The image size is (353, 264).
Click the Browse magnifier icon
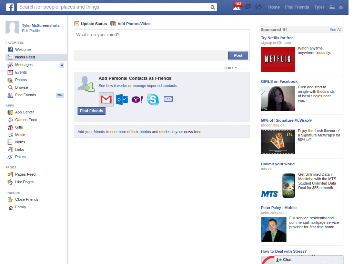tap(10, 88)
